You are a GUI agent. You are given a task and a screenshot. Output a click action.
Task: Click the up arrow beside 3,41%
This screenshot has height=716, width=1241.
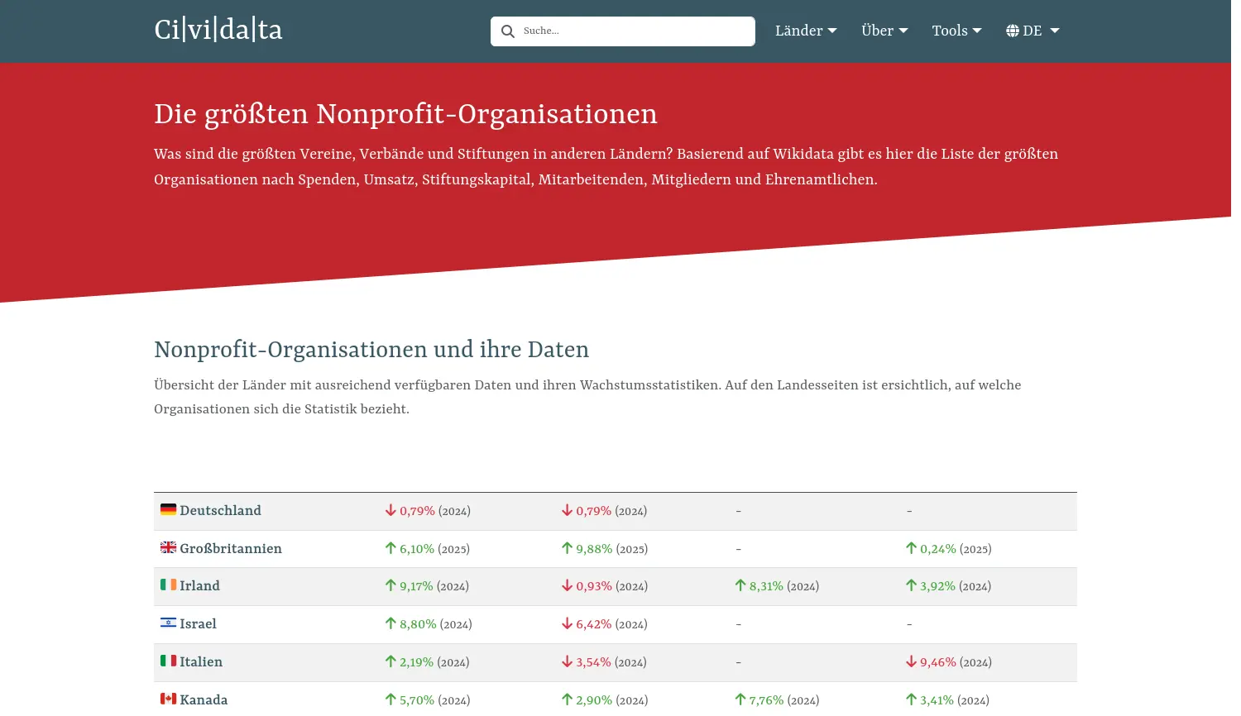pyautogui.click(x=911, y=699)
